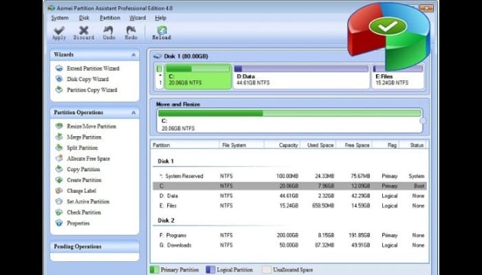Open the System menu
The image size is (482, 275).
click(60, 18)
